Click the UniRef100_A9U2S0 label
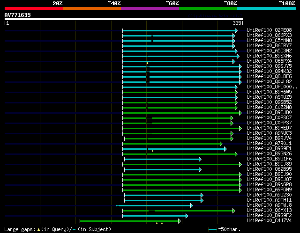This screenshot has height=233, width=300. pyautogui.click(x=269, y=195)
